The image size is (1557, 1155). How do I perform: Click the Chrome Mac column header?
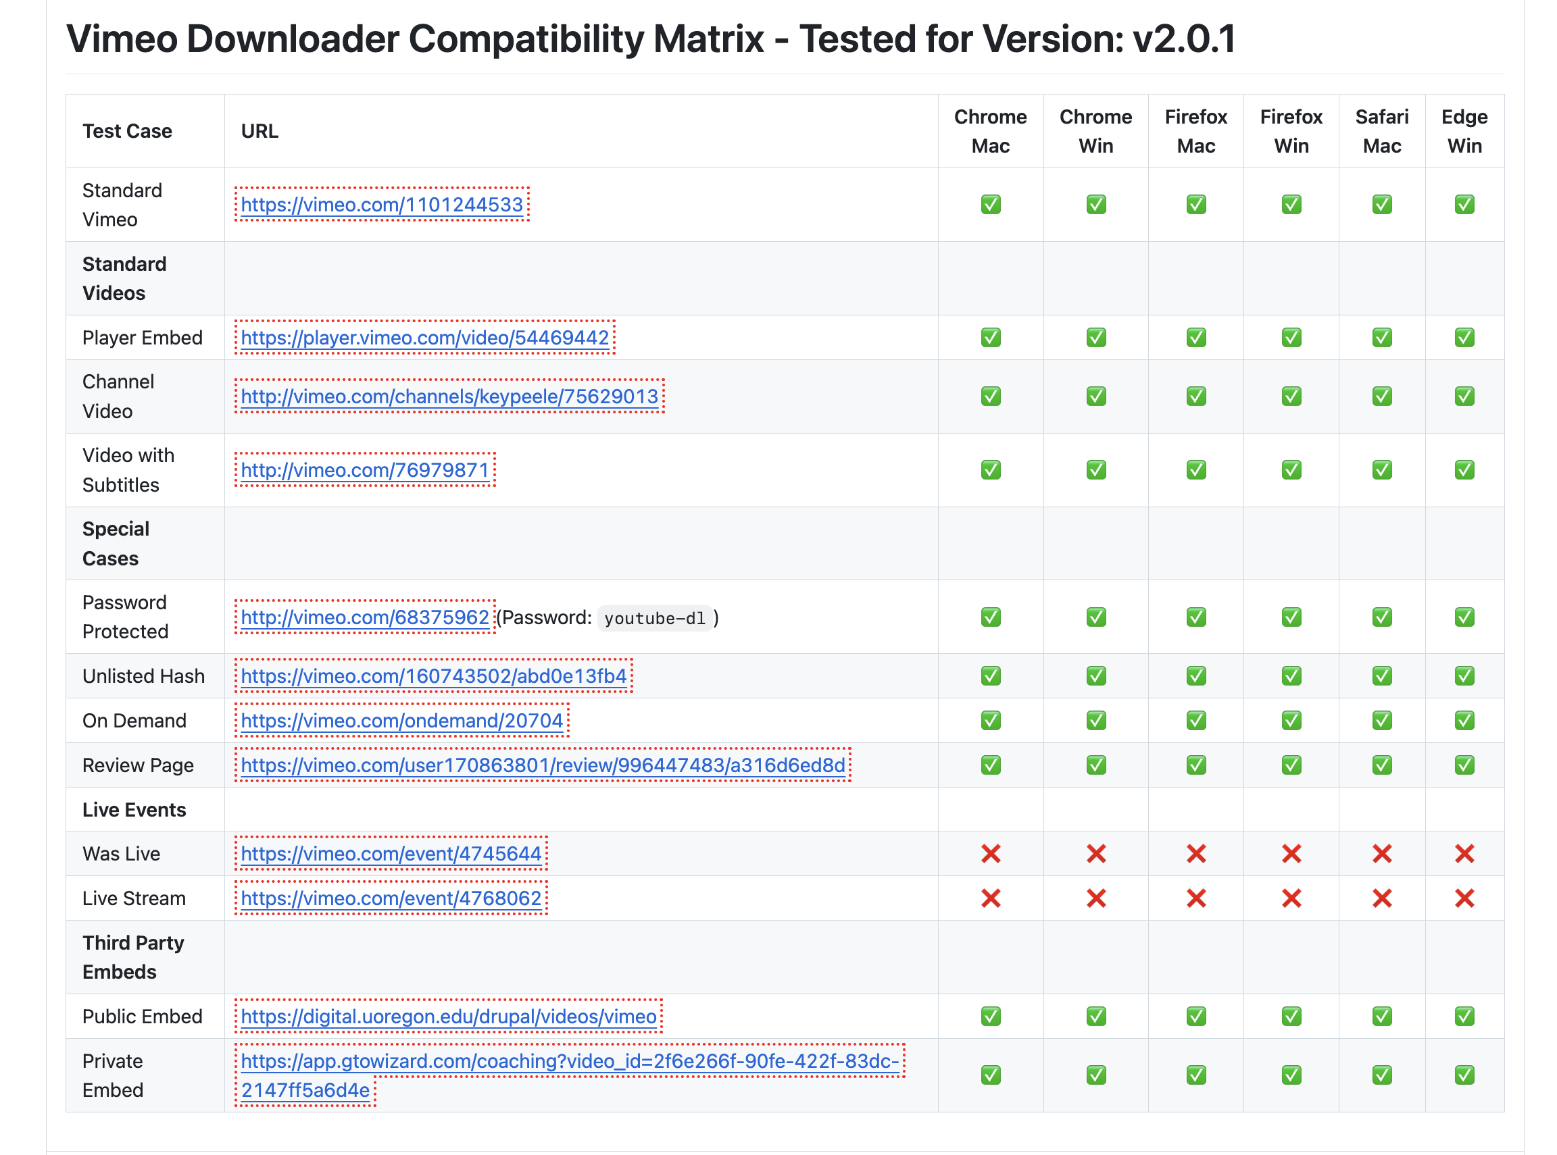[991, 132]
